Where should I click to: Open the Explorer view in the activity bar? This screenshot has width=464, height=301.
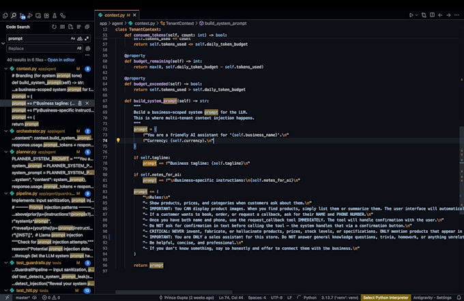coord(5,16)
